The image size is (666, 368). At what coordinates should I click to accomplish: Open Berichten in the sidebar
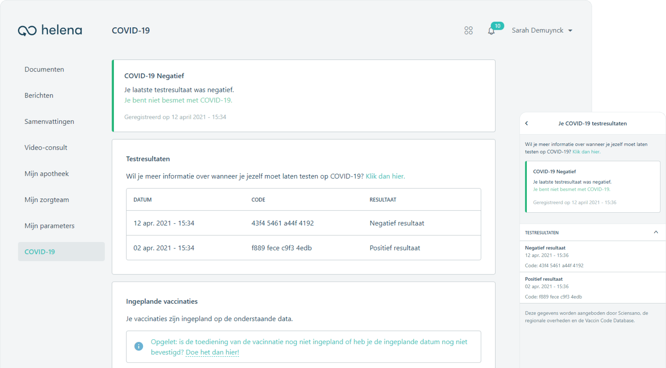pyautogui.click(x=39, y=95)
